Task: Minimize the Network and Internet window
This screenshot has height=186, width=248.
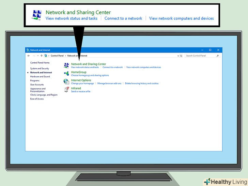Action: click(202, 50)
